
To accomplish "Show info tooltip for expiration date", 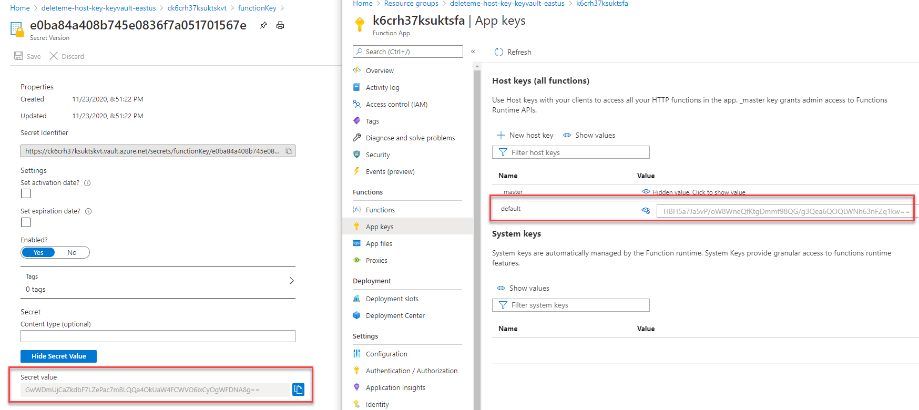I will click(x=88, y=211).
